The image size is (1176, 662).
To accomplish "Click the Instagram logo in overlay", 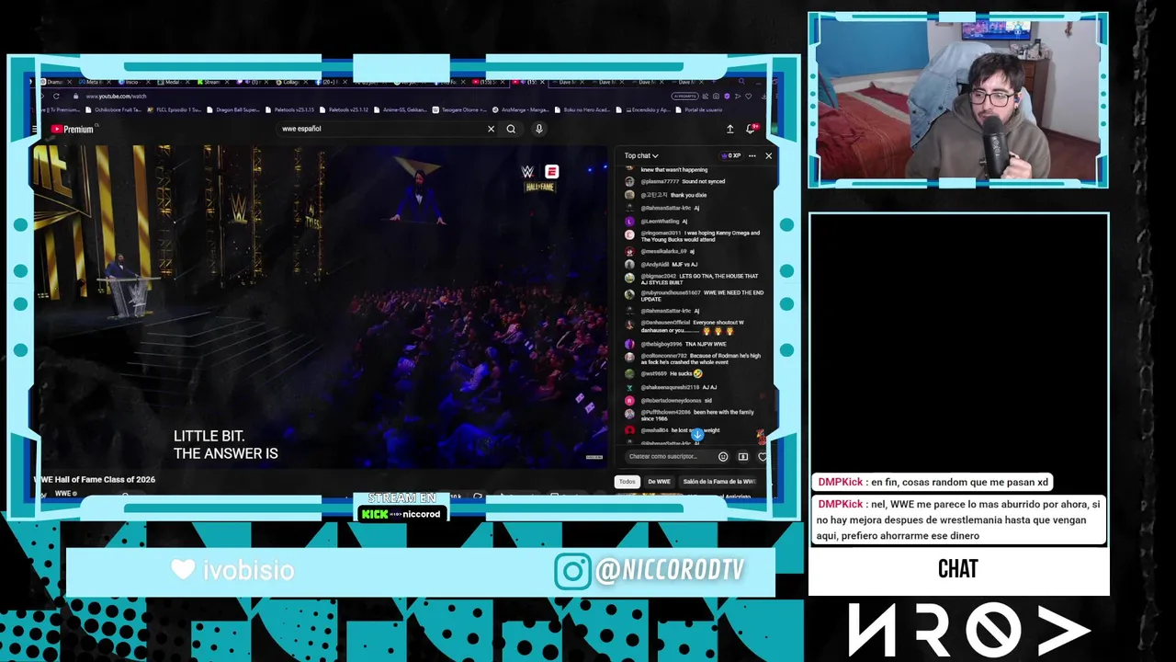I will click(x=571, y=571).
